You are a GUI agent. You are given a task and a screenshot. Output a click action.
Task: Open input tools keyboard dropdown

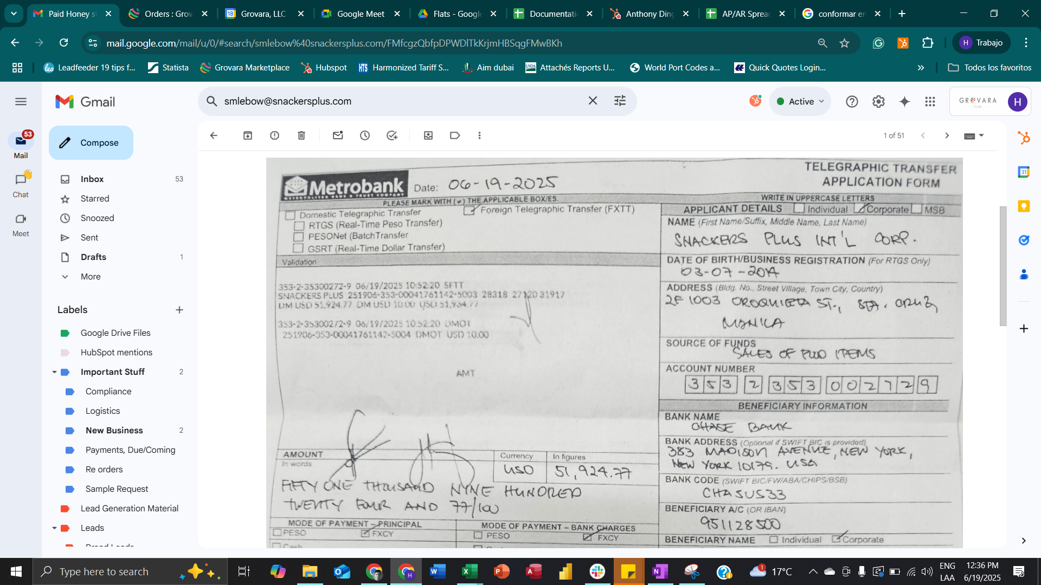pos(974,135)
